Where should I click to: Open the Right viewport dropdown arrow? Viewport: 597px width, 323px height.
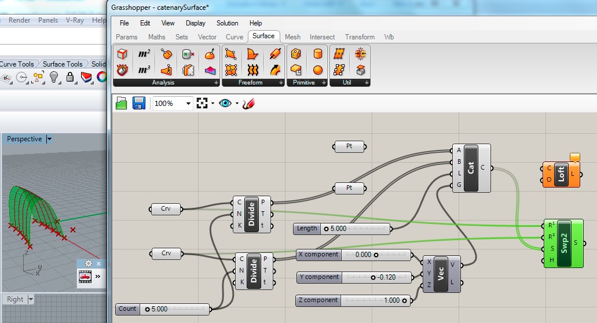tap(31, 299)
